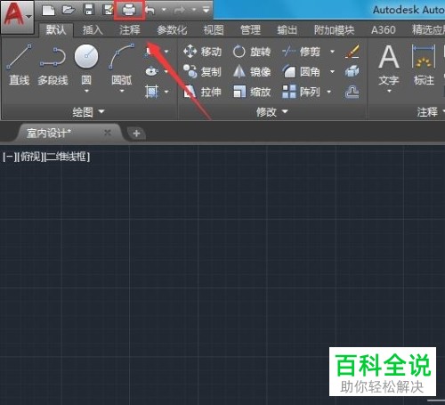Click the explode icon in modify panel
Screen dimensions: 445x405
[352, 71]
